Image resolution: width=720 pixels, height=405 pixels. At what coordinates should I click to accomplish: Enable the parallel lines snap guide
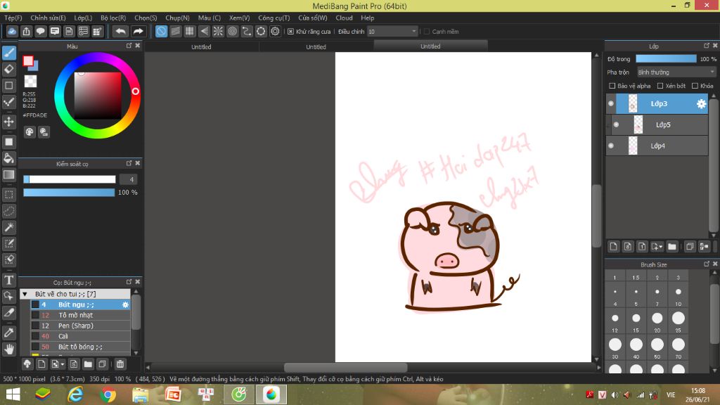175,31
